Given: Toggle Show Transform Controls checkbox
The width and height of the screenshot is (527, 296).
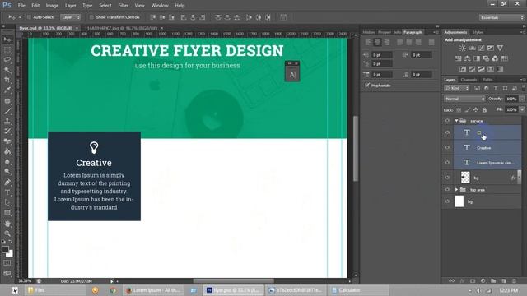Looking at the screenshot, I should point(91,17).
